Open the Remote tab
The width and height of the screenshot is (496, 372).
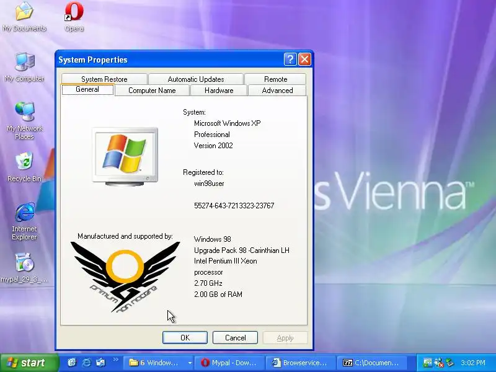[x=275, y=79]
